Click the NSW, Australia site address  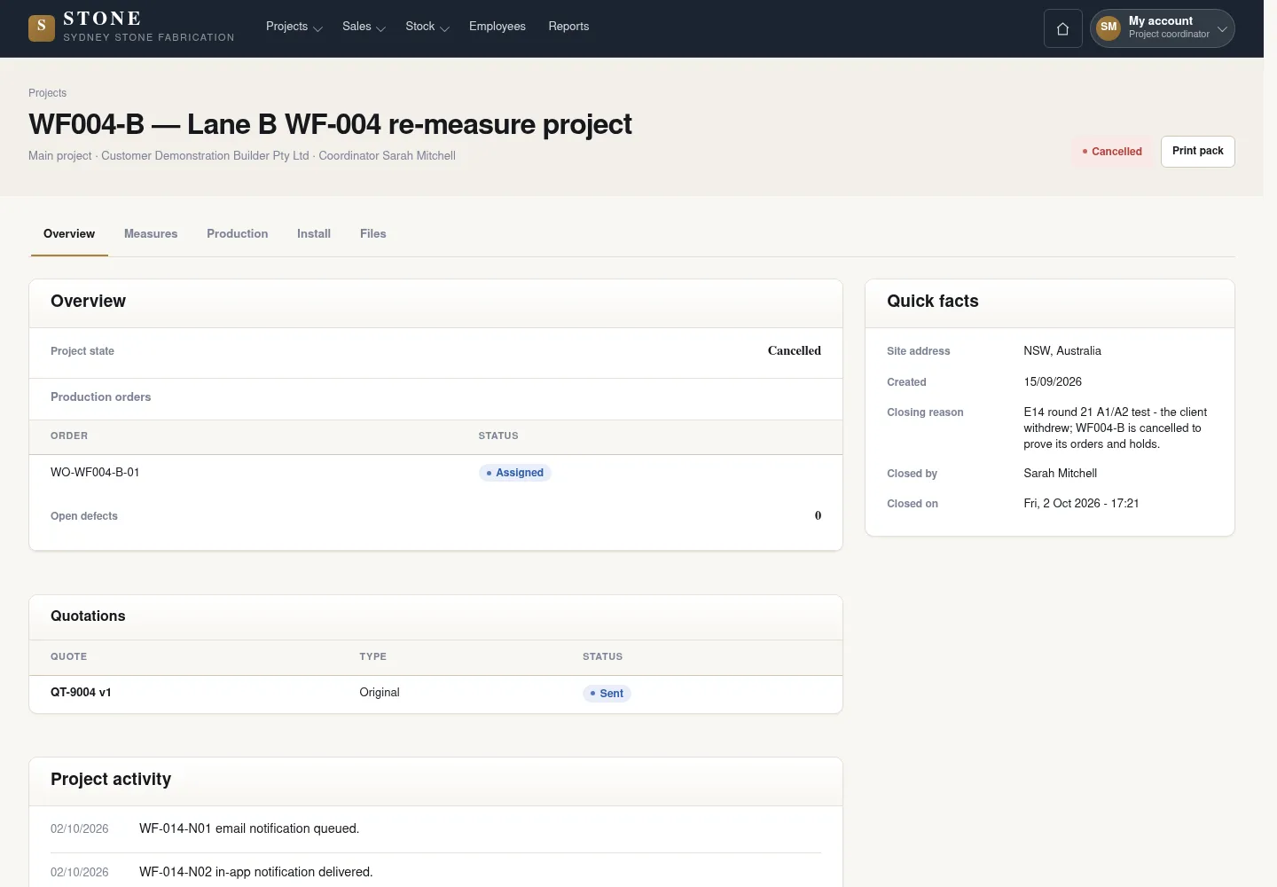pyautogui.click(x=1062, y=351)
